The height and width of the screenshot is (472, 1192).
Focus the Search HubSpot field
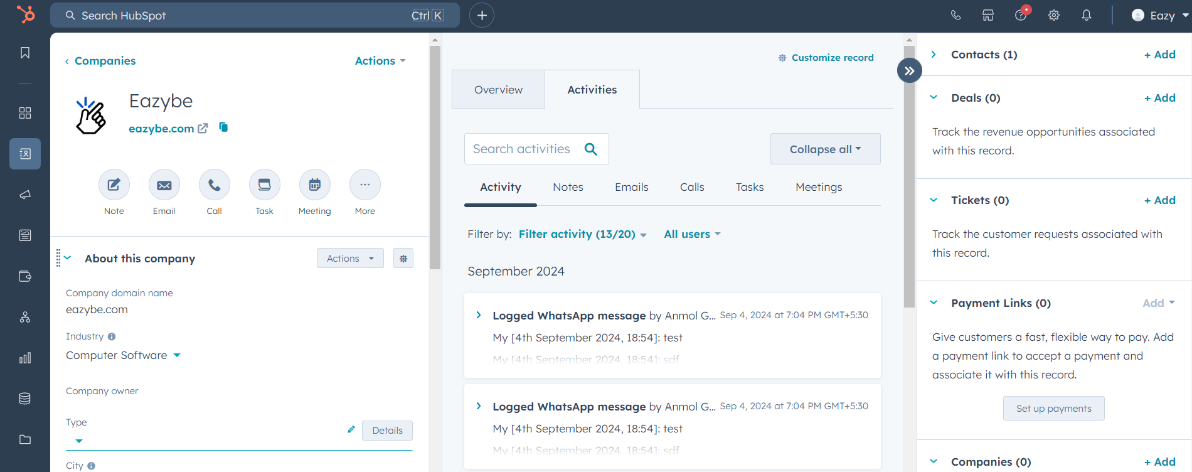[255, 15]
